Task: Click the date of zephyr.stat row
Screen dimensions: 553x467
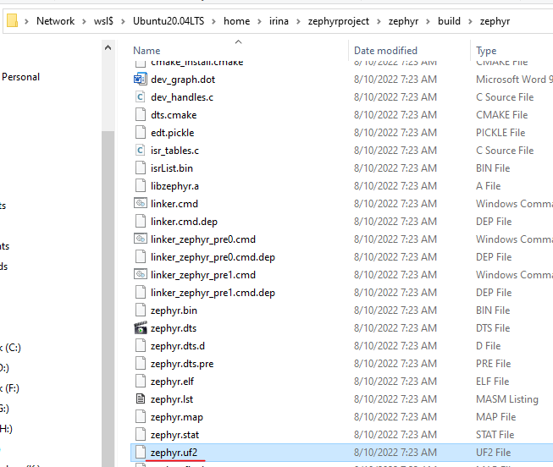Action: pos(395,435)
